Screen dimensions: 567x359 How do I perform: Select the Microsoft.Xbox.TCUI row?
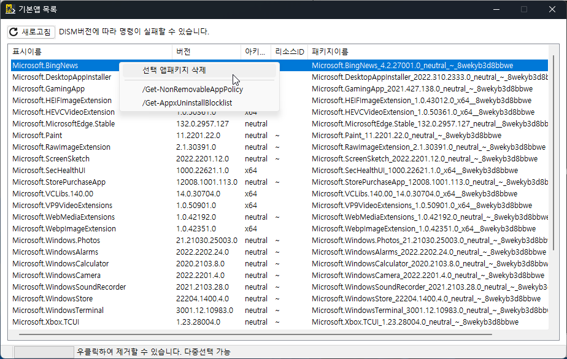click(x=279, y=322)
